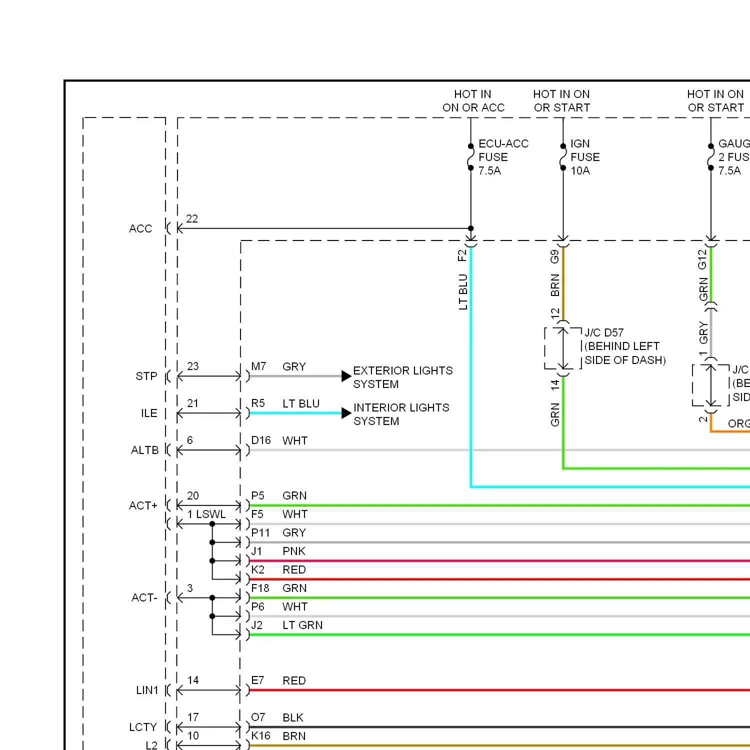Screen dimensions: 750x750
Task: Click the J/C D57 connector label
Action: pos(625,346)
